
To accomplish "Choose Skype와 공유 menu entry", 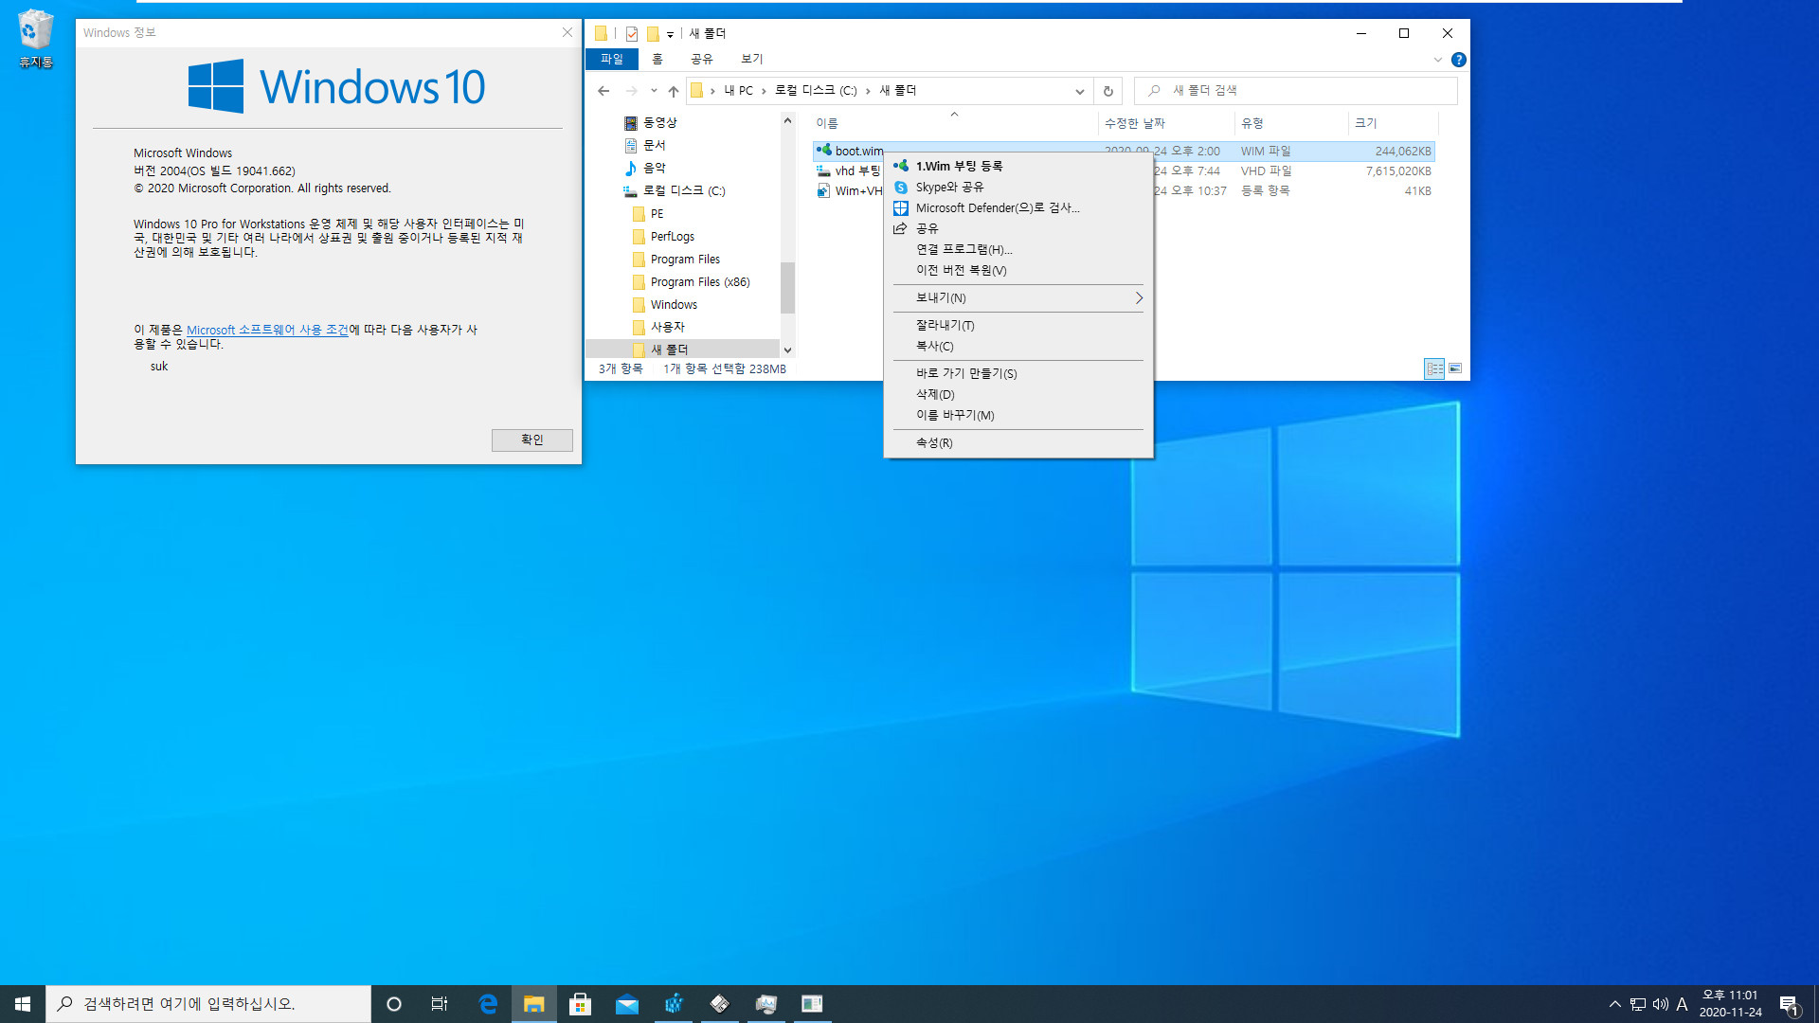I will [x=1018, y=188].
